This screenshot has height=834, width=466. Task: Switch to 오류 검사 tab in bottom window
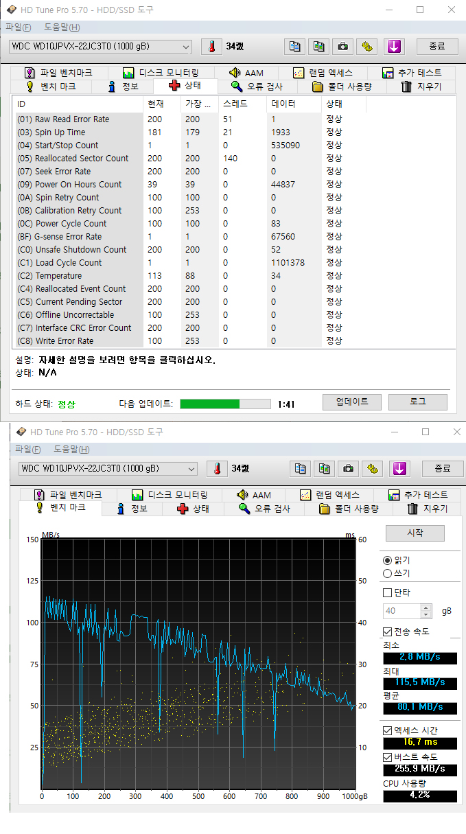pos(264,509)
